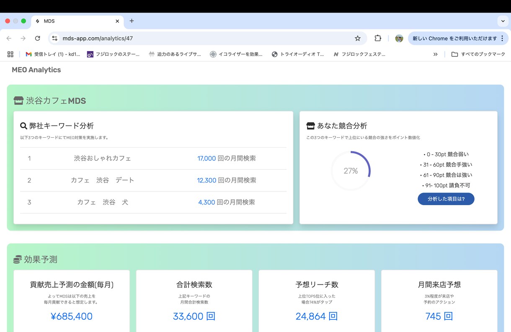
Task: Click the 17,000 monthly search value
Action: (x=206, y=158)
